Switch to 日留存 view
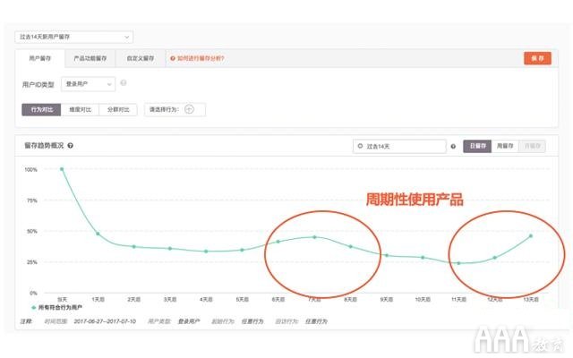Viewport: 573px width, 358px height. pos(476,145)
